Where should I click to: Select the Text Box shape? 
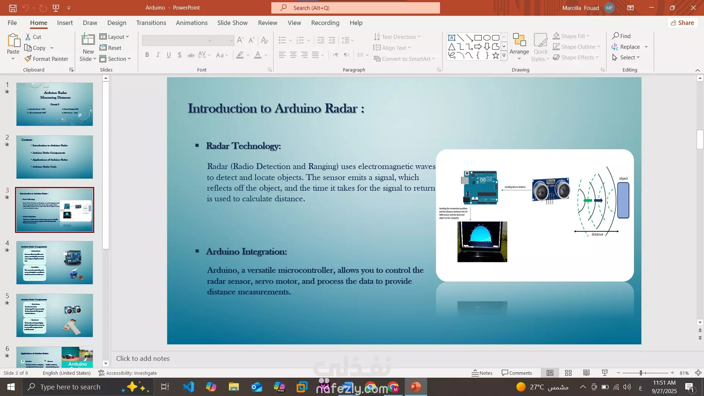pyautogui.click(x=452, y=38)
